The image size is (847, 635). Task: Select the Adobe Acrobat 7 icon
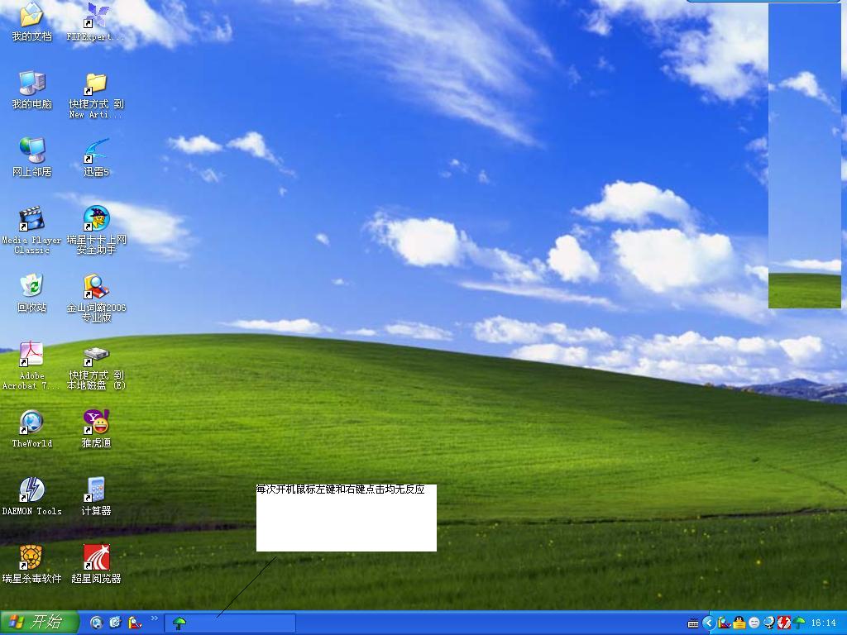(x=31, y=355)
